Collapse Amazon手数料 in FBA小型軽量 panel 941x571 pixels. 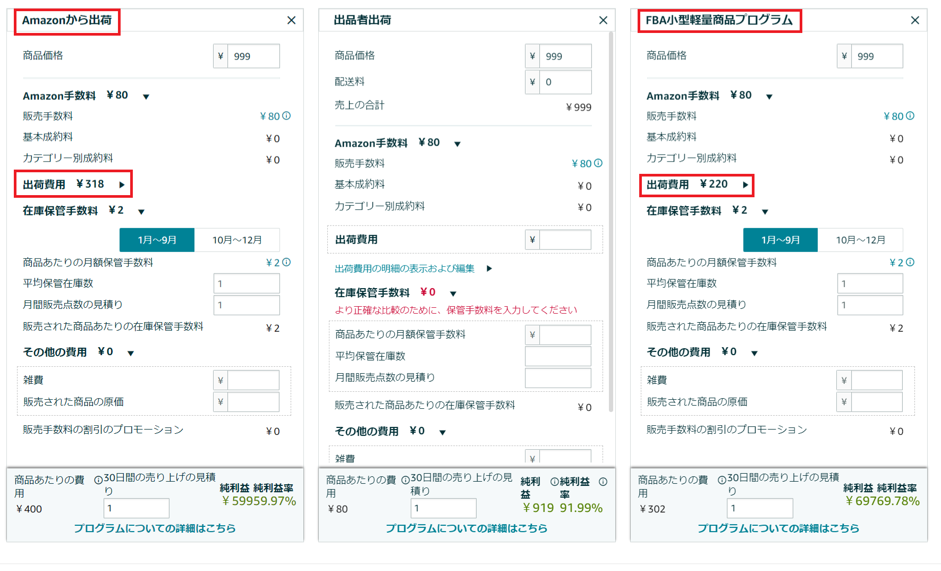point(769,97)
